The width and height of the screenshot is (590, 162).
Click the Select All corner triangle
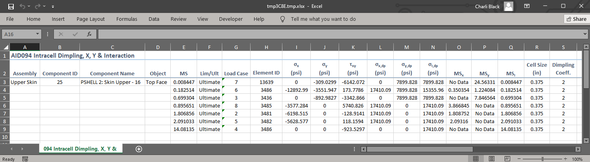point(5,47)
